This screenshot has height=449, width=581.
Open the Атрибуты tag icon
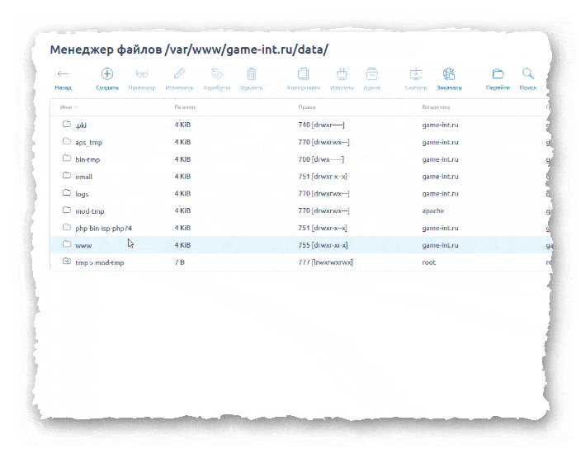(x=216, y=73)
